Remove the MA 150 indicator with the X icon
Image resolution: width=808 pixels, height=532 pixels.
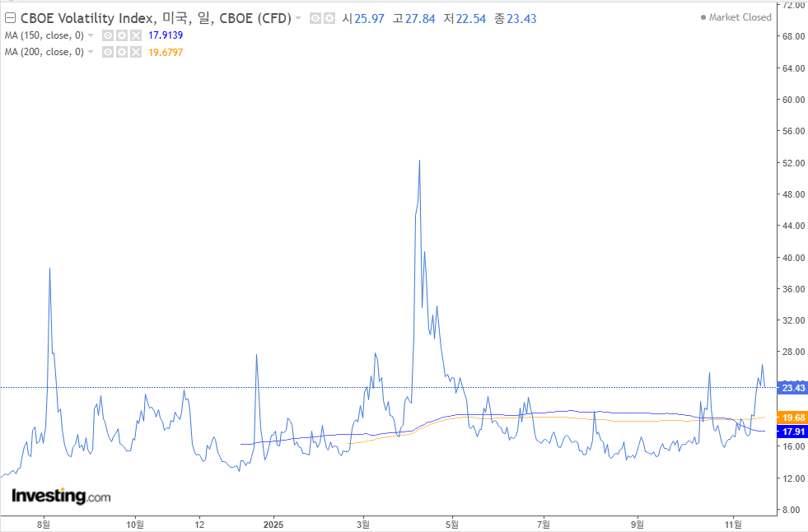136,35
